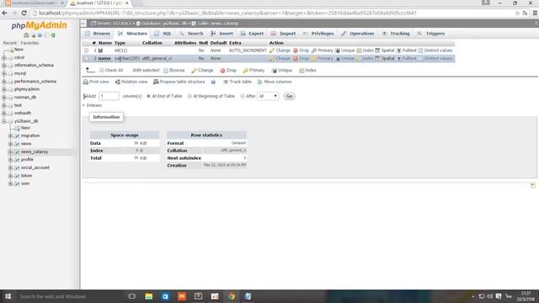Image resolution: width=539 pixels, height=303 pixels.
Task: Open Chrome from the Windows taskbar
Action: click(x=232, y=296)
